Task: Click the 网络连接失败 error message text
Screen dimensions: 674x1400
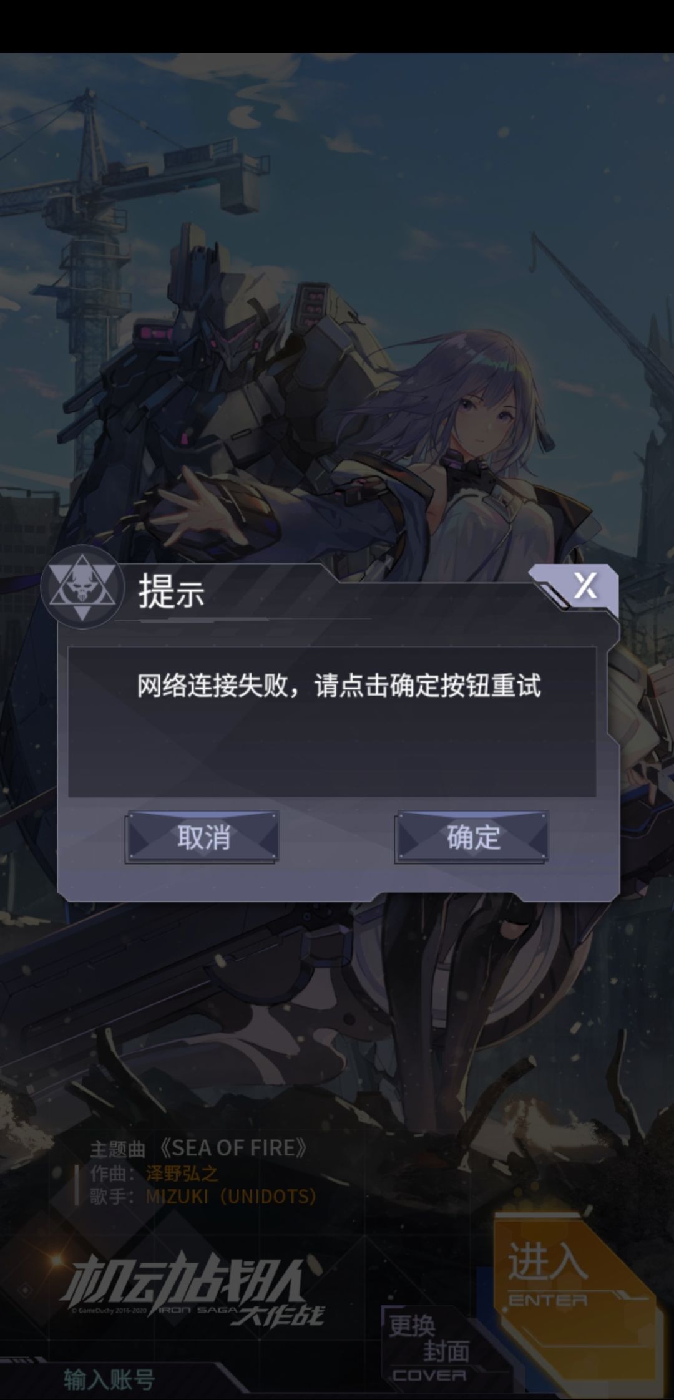Action: click(x=339, y=686)
